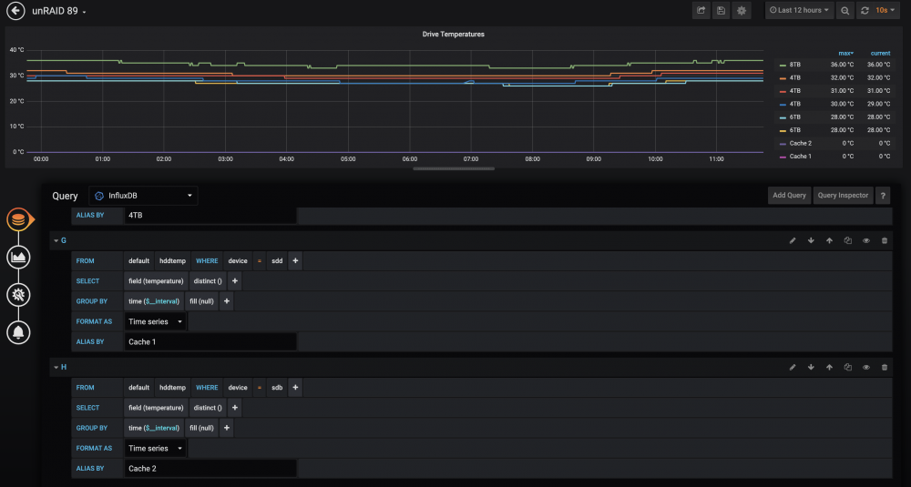
Task: Click the Add Query button
Action: tap(789, 195)
